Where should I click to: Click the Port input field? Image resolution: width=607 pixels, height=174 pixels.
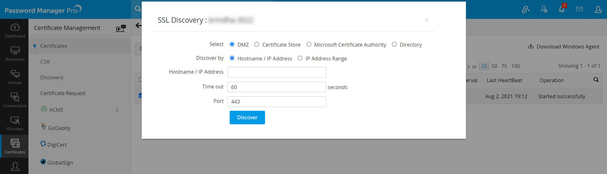coord(277,102)
